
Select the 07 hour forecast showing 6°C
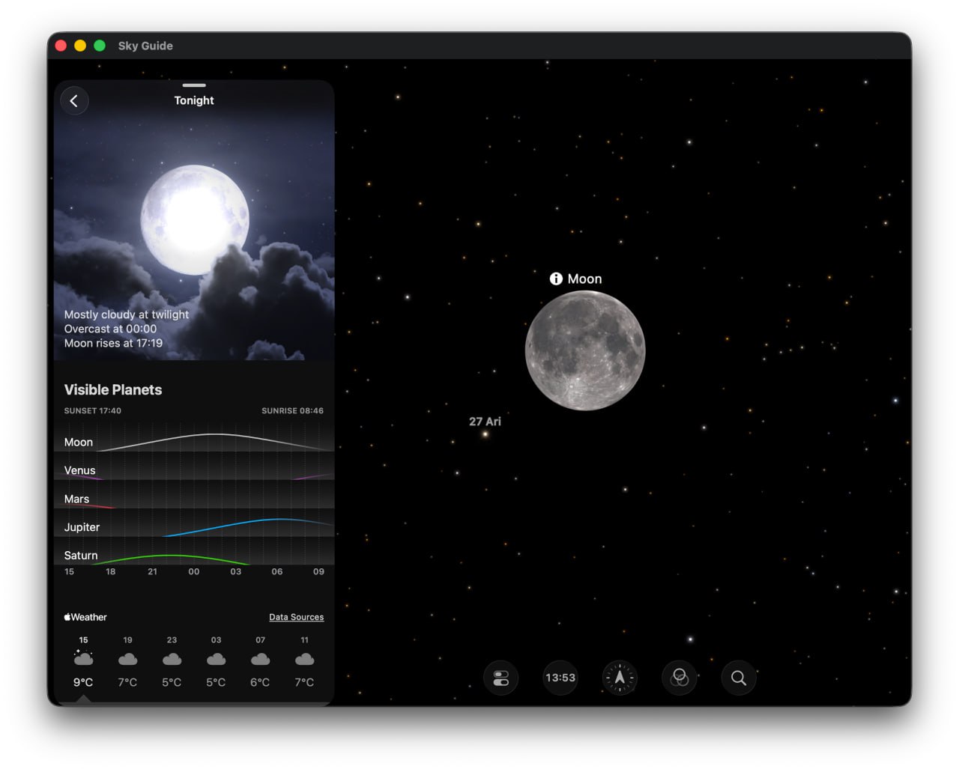point(260,662)
